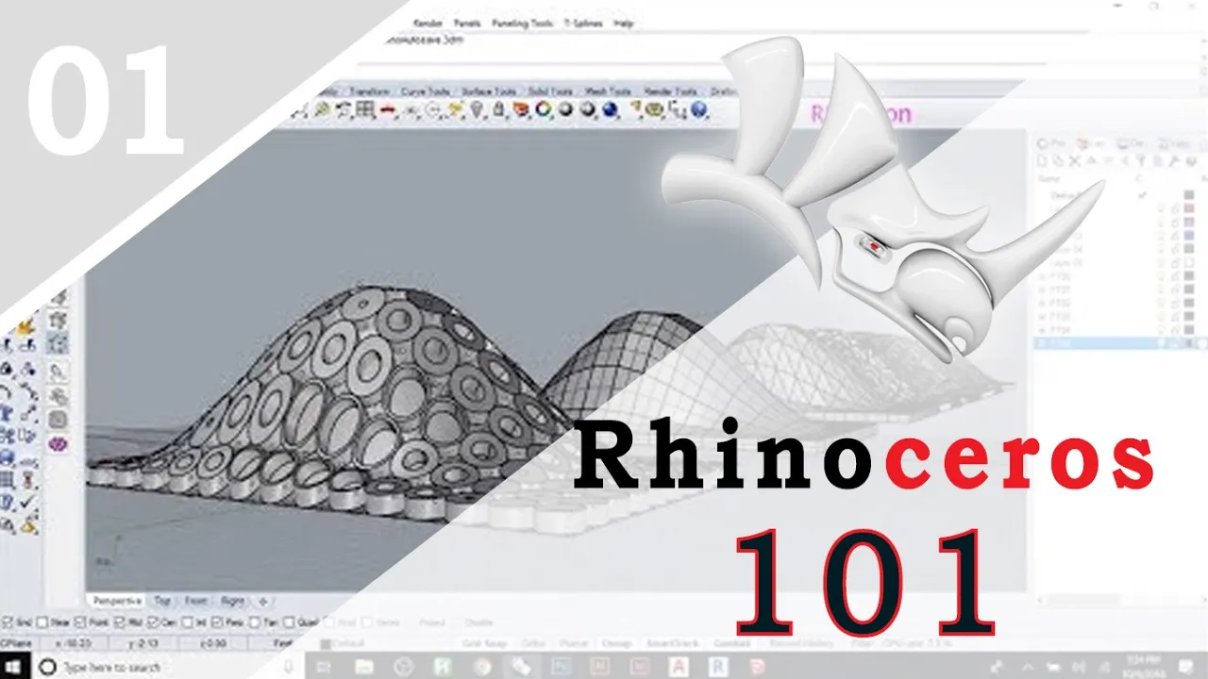Open the Render menu
Viewport: 1208px width, 679px height.
pyautogui.click(x=427, y=23)
